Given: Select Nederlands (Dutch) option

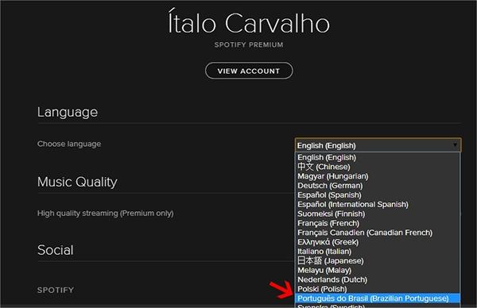Looking at the screenshot, I should point(377,279).
